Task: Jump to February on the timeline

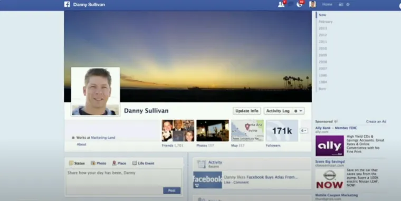Action: 326,22
